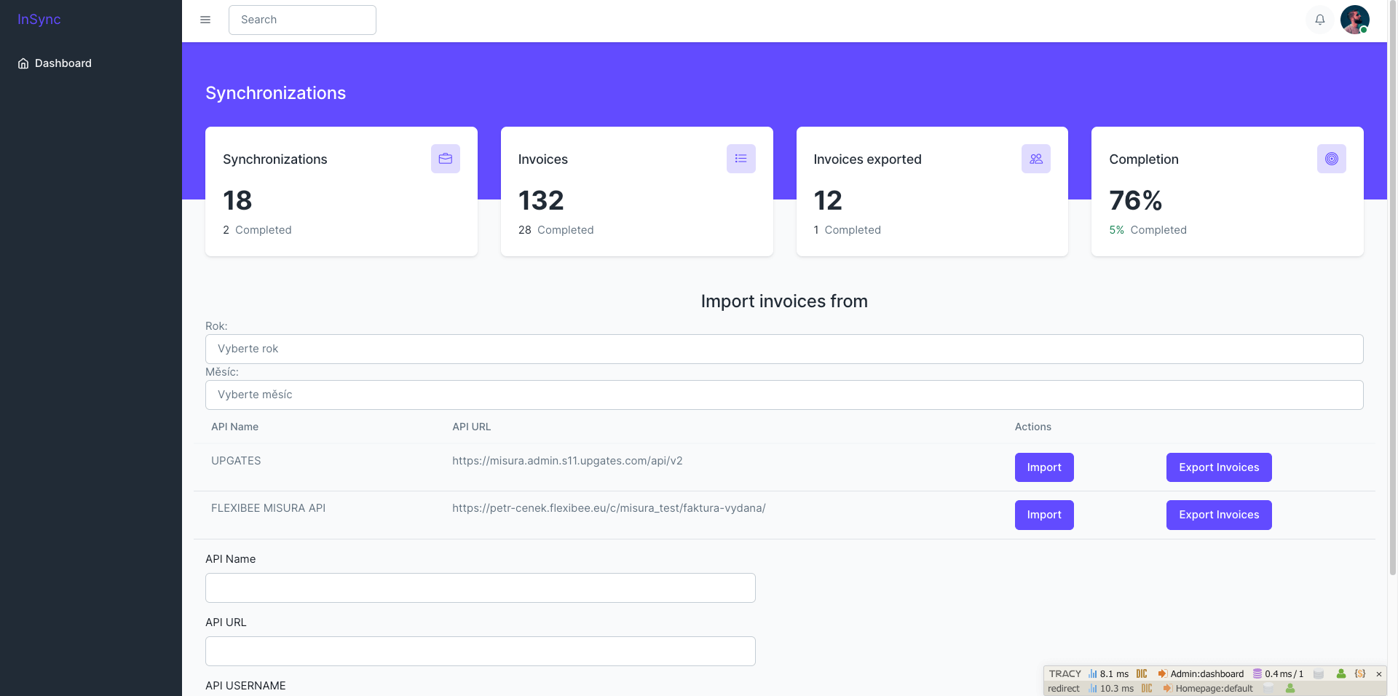Export Invoices for UPGATES
The height and width of the screenshot is (696, 1398).
(x=1218, y=467)
